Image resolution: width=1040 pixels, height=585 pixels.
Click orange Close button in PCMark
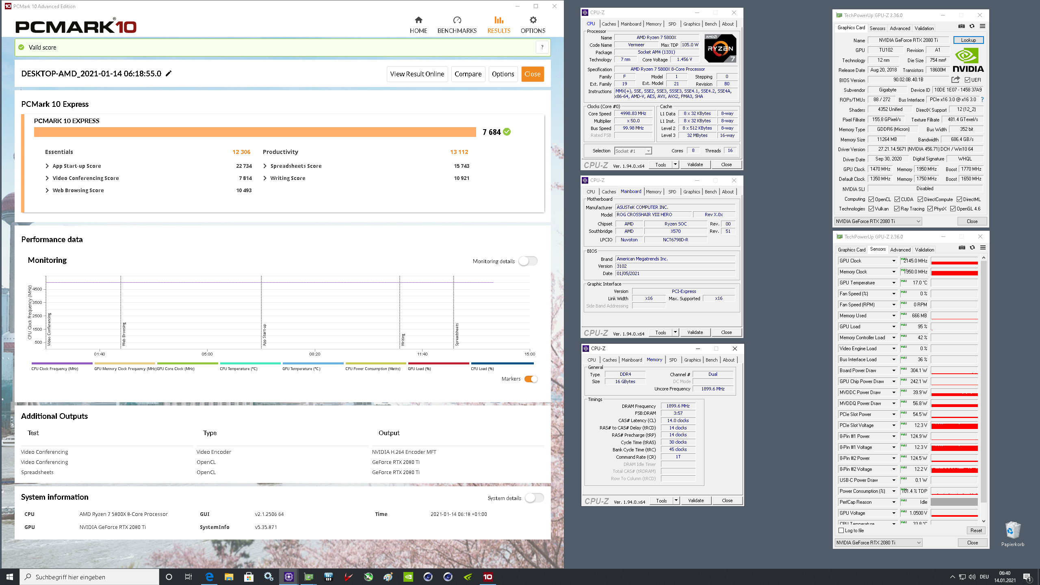pos(532,74)
